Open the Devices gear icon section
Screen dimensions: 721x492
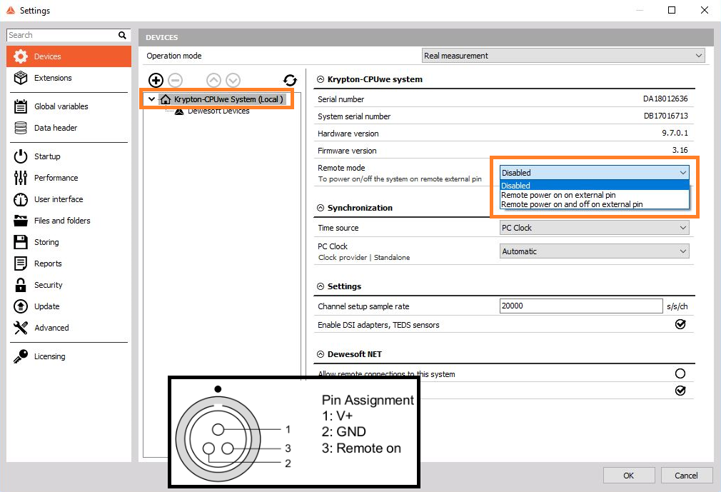pyautogui.click(x=21, y=56)
